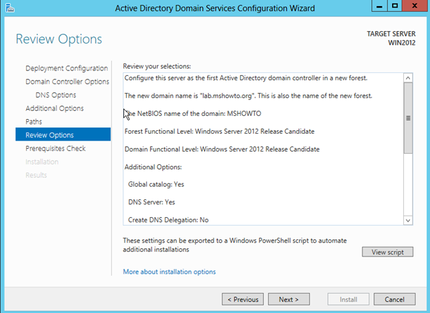Image resolution: width=430 pixels, height=313 pixels.
Task: Click the scrollbar thumb in review selections
Action: pos(407,119)
